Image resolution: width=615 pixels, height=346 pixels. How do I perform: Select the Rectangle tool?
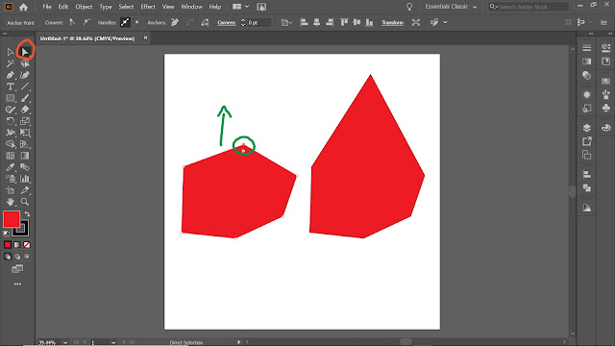[x=11, y=98]
